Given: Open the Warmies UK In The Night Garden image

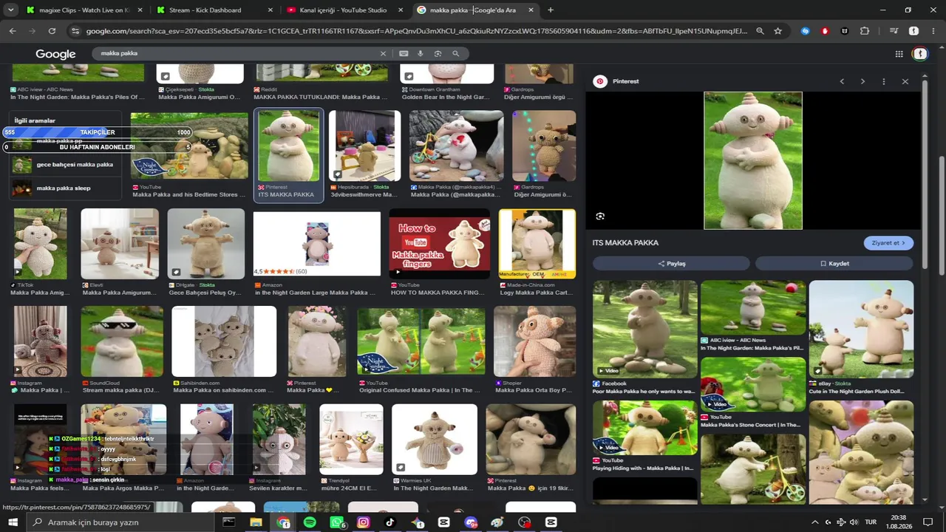Looking at the screenshot, I should (x=435, y=439).
